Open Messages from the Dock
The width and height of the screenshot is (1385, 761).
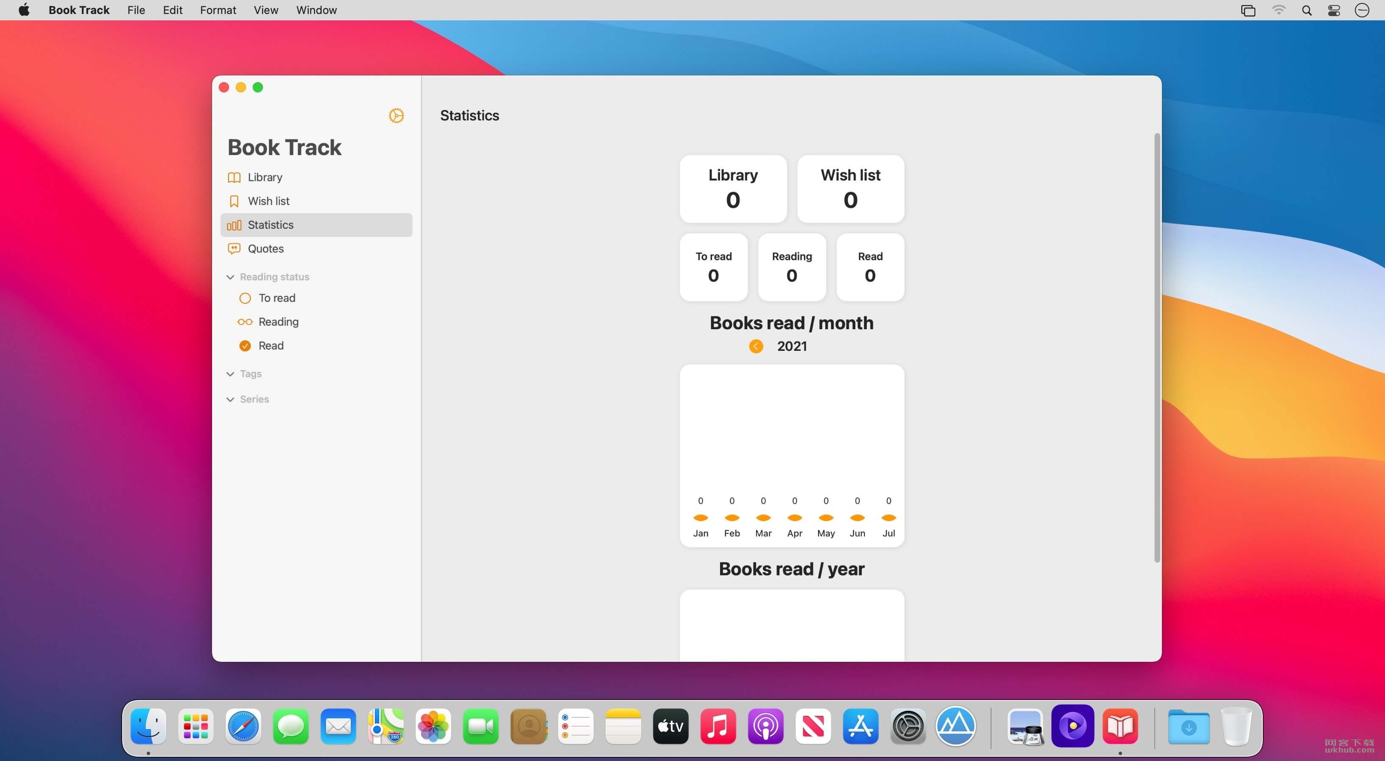pyautogui.click(x=291, y=726)
